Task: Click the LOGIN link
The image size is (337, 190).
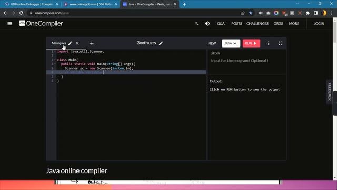Action: click(319, 23)
